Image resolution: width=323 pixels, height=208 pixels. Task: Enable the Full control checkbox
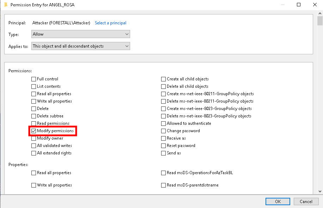(x=34, y=79)
